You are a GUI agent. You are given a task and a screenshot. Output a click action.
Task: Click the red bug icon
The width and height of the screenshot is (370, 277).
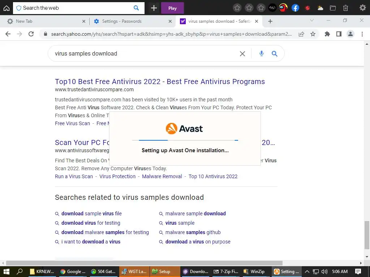coord(307,8)
